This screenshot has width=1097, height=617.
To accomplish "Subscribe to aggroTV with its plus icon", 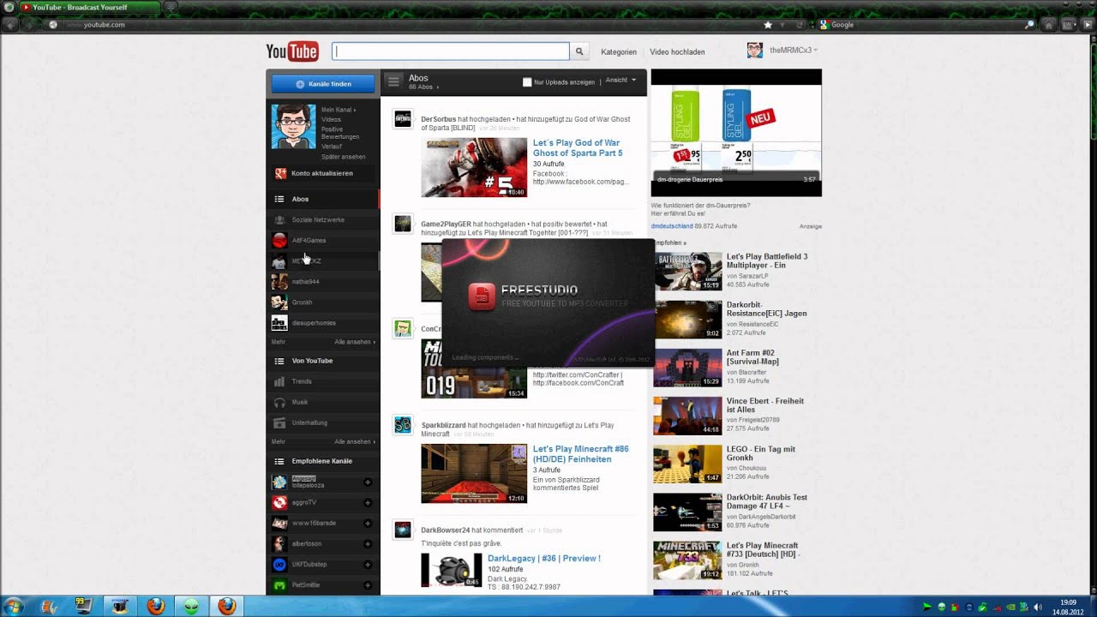I will [368, 503].
